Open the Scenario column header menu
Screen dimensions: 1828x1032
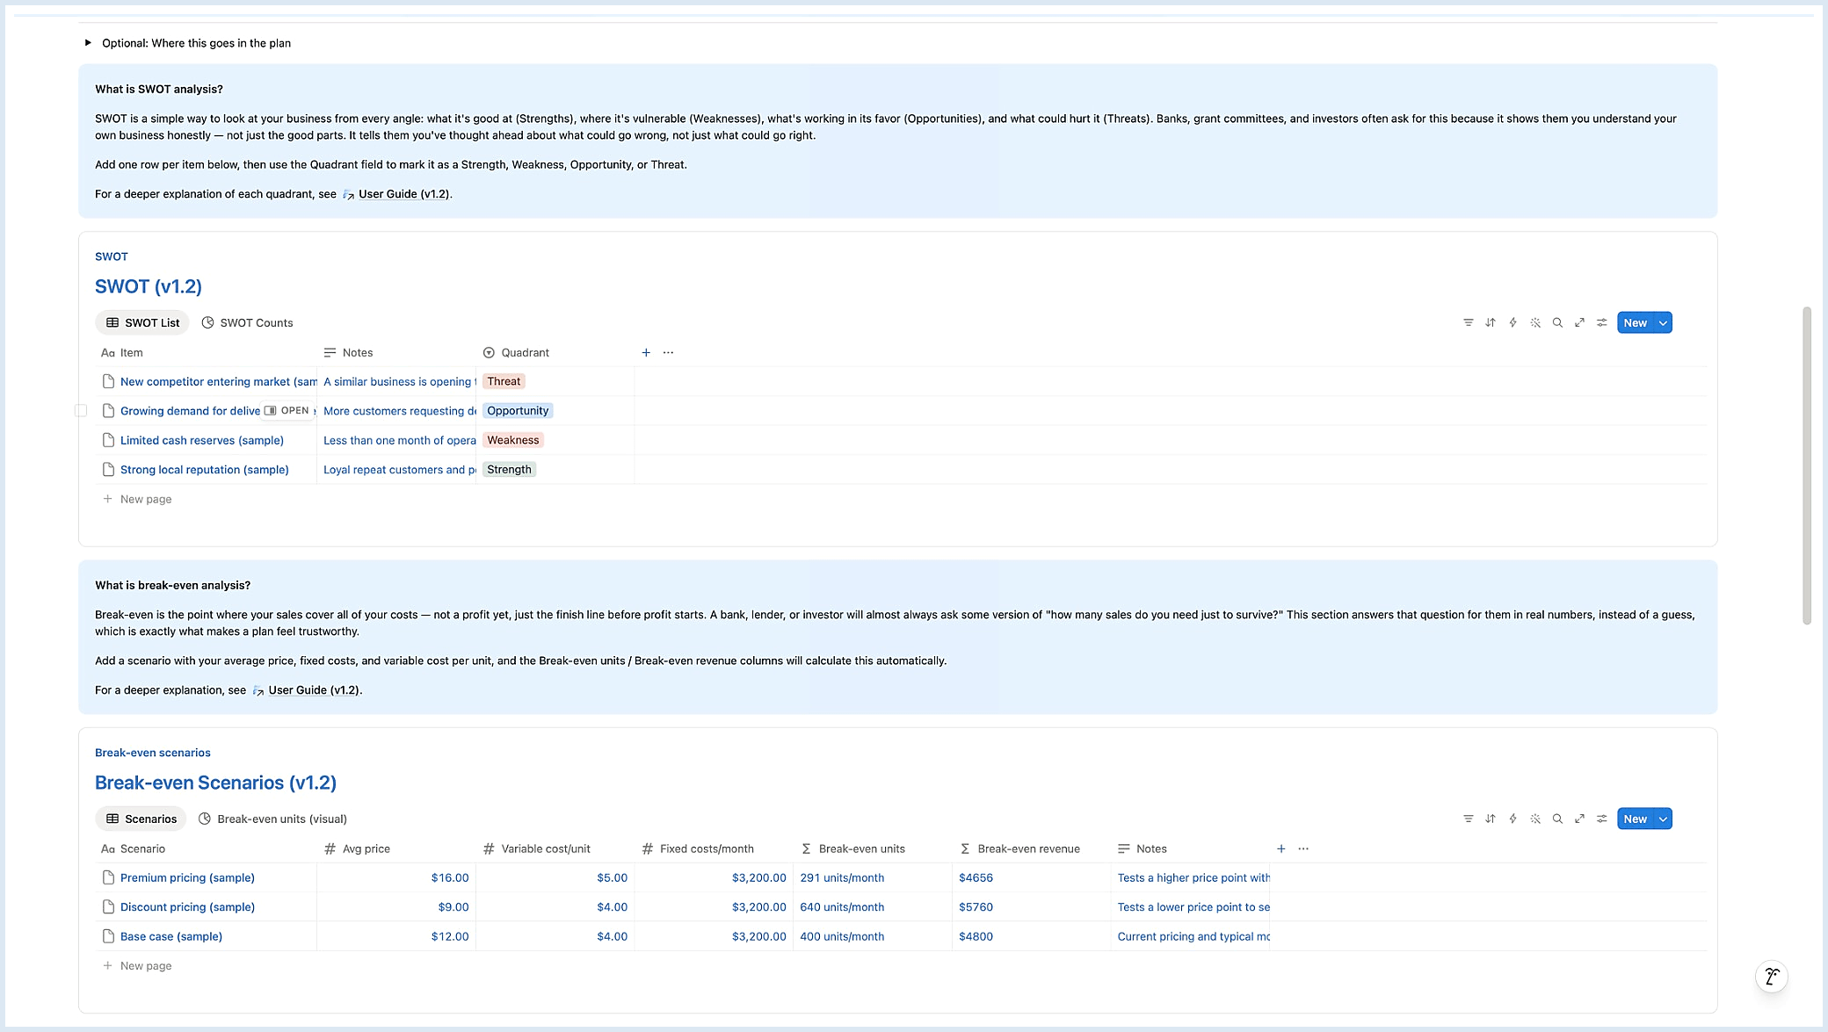tap(206, 849)
